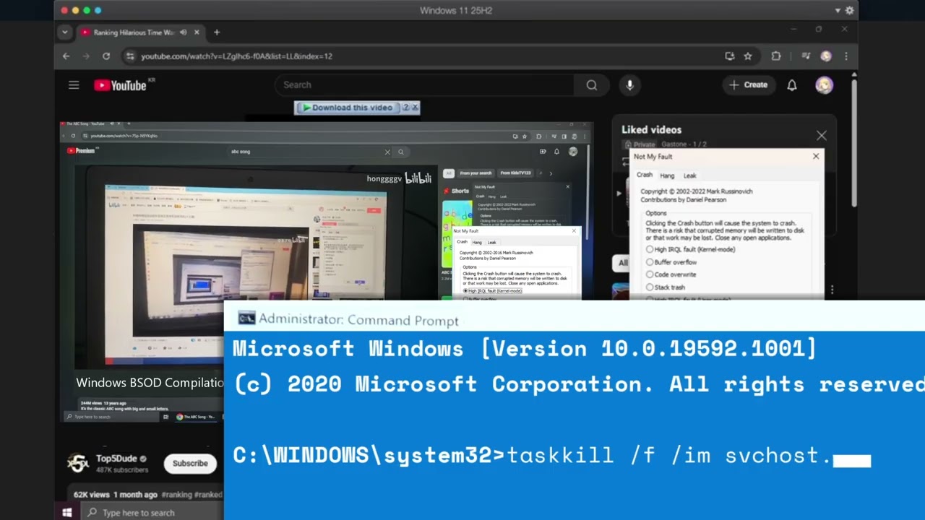Viewport: 925px width, 520px height.
Task: Select Code overwrite radio option
Action: (x=671, y=274)
